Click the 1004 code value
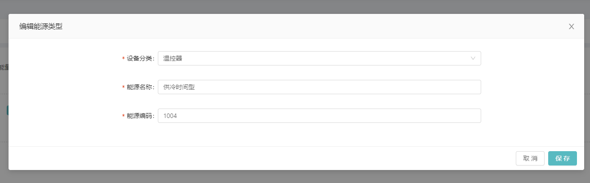This screenshot has height=183, width=590. coord(170,116)
